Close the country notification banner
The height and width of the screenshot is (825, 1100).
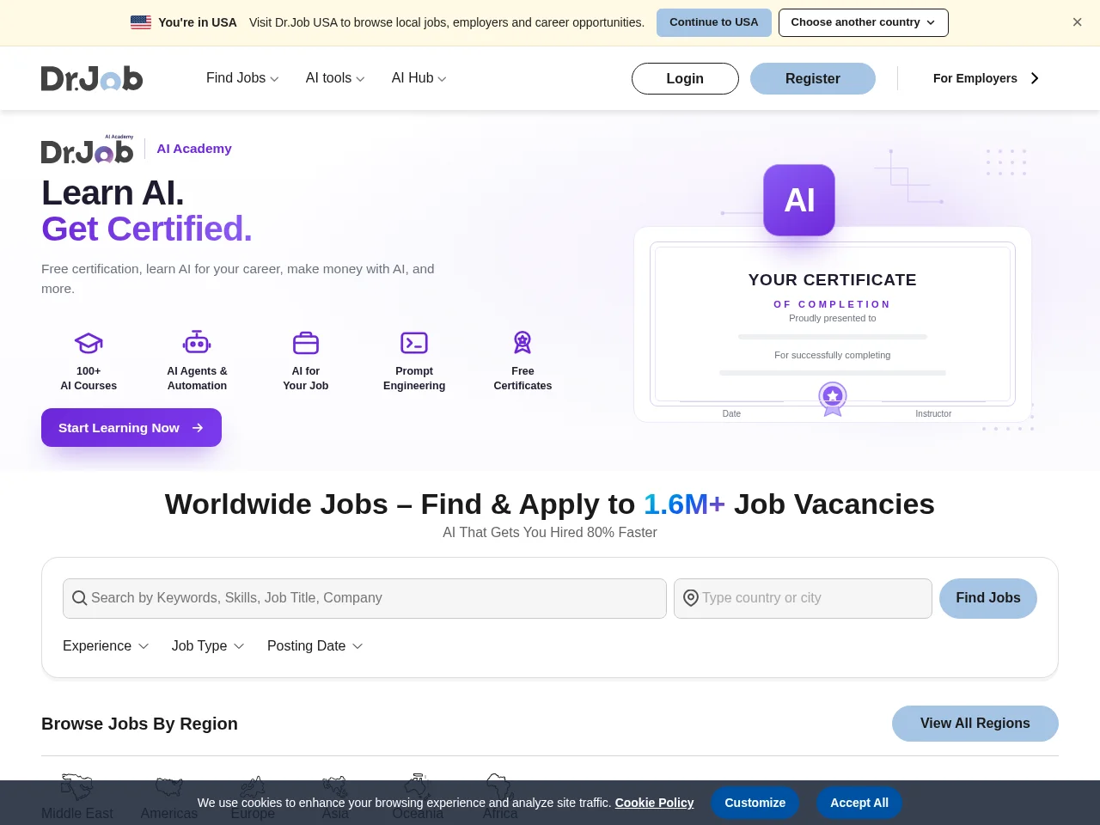[1077, 22]
